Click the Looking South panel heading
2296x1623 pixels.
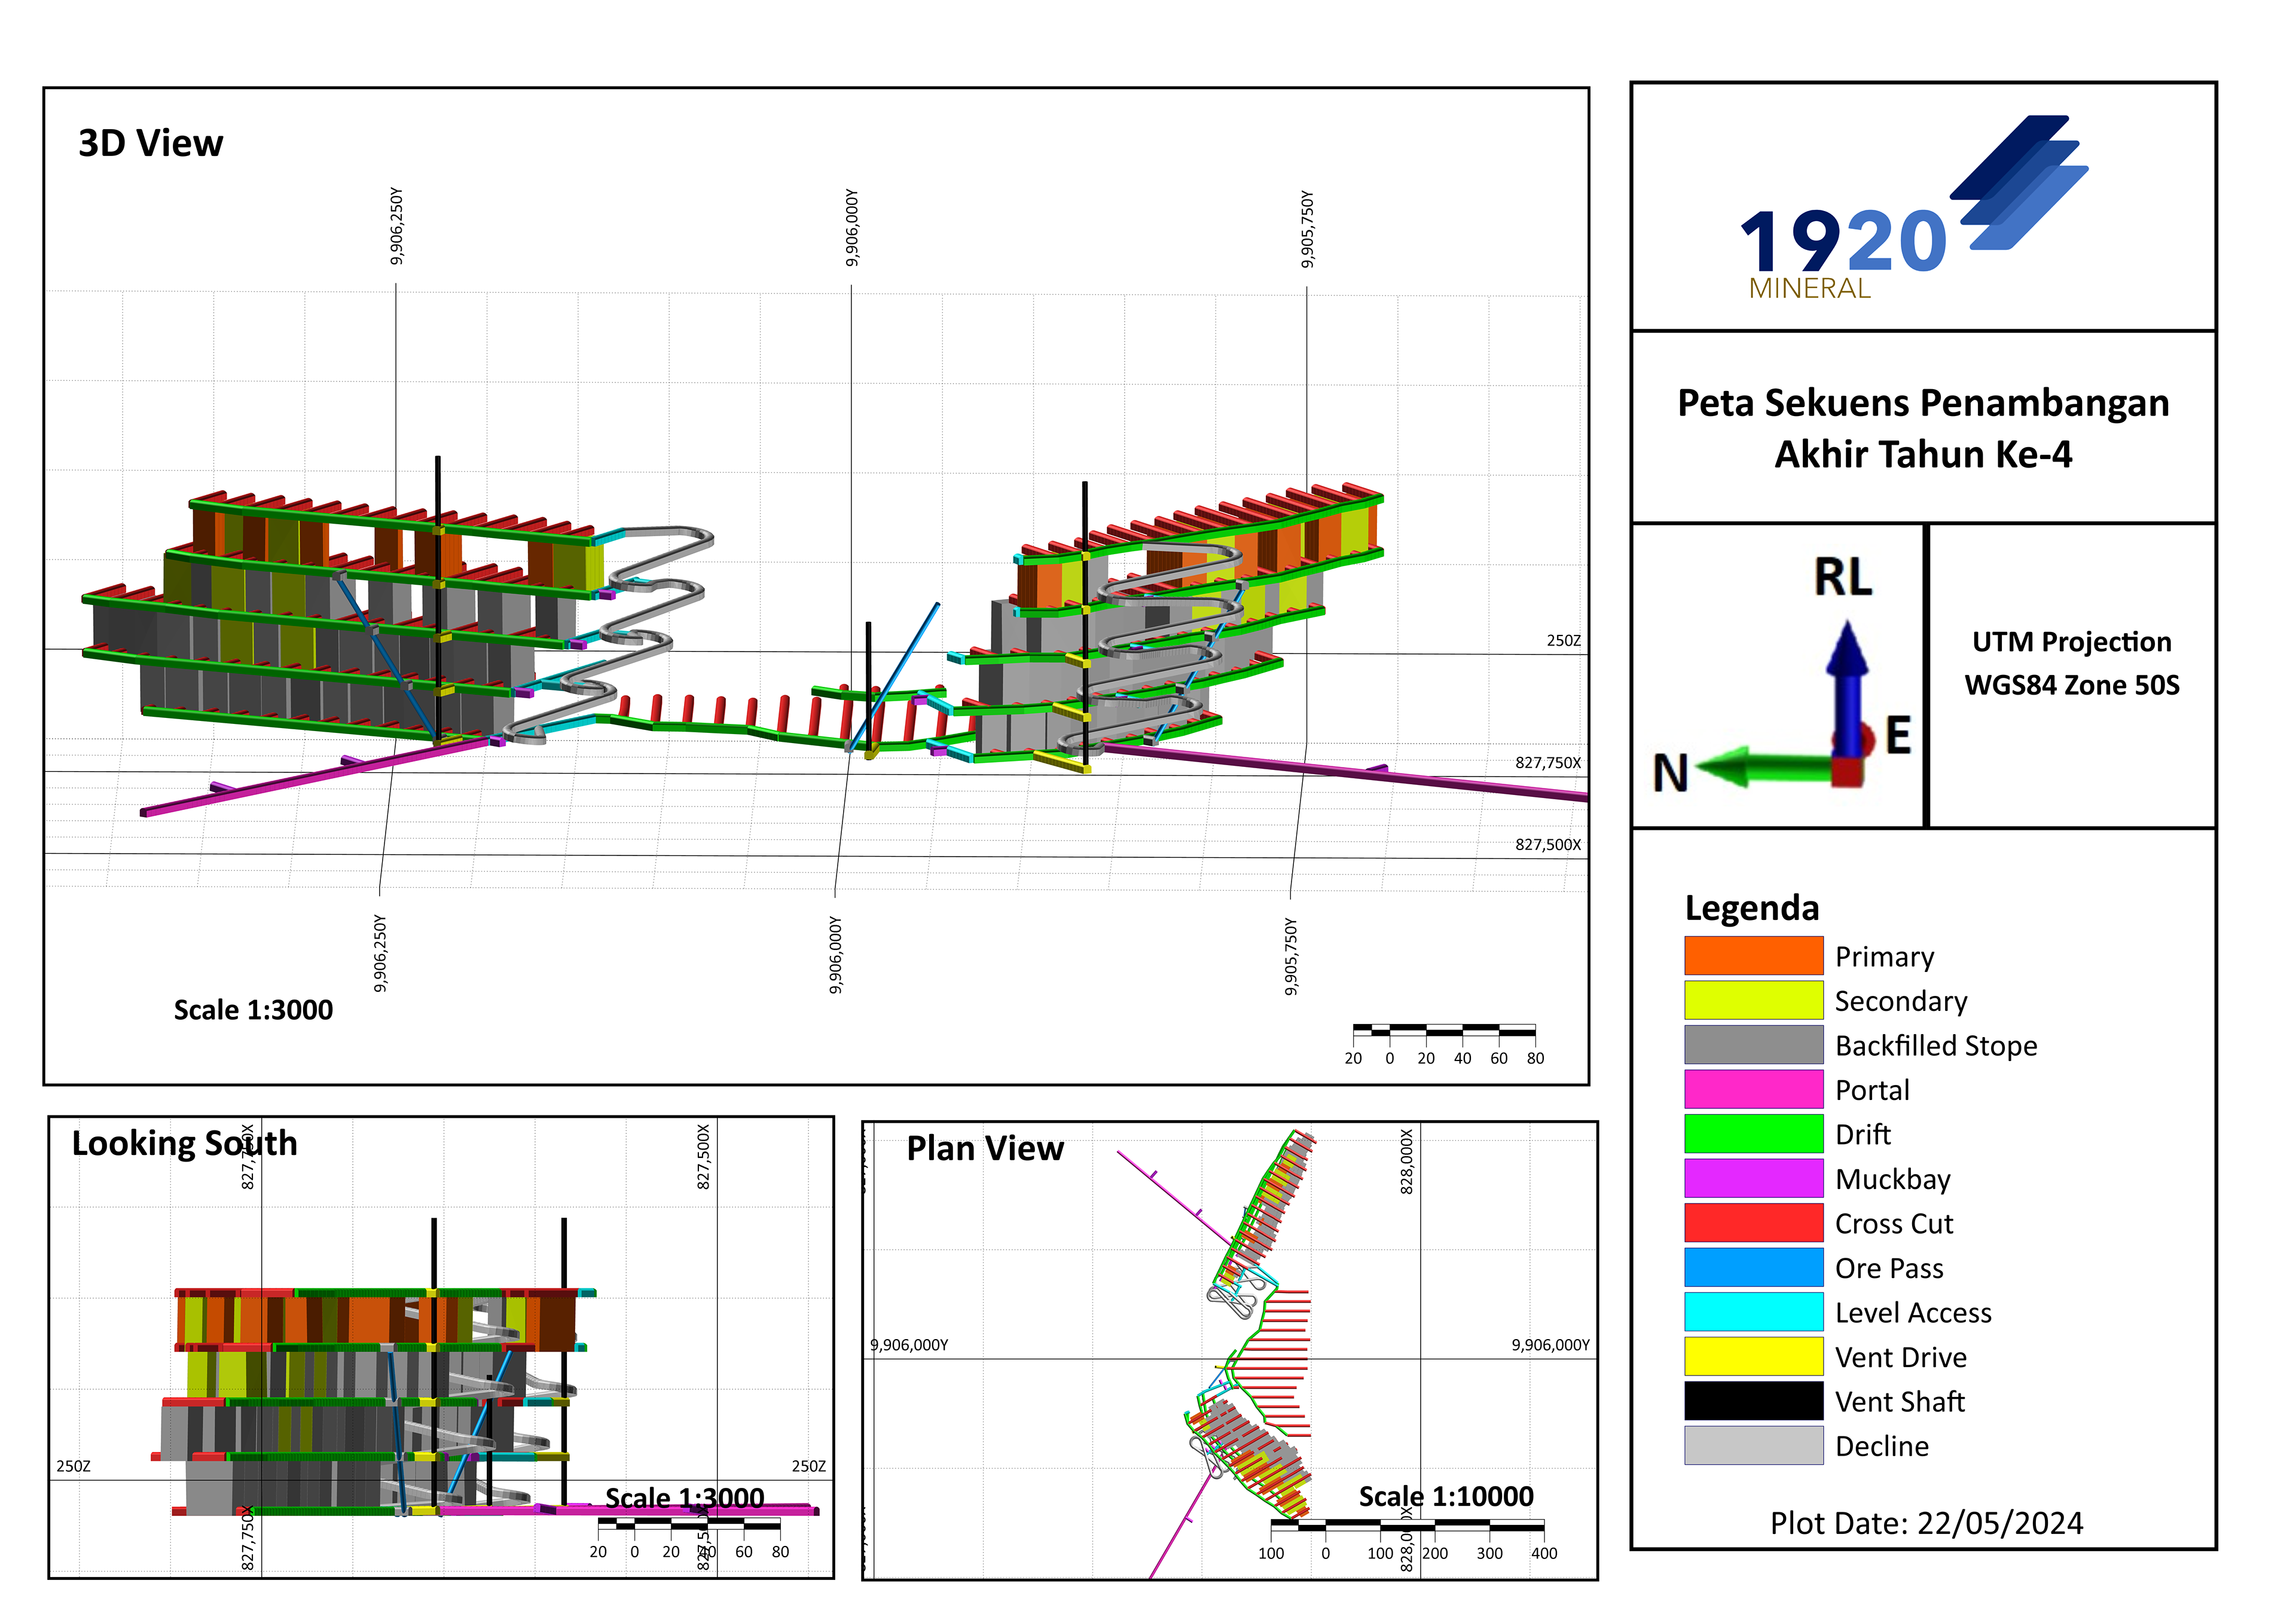coord(184,1143)
